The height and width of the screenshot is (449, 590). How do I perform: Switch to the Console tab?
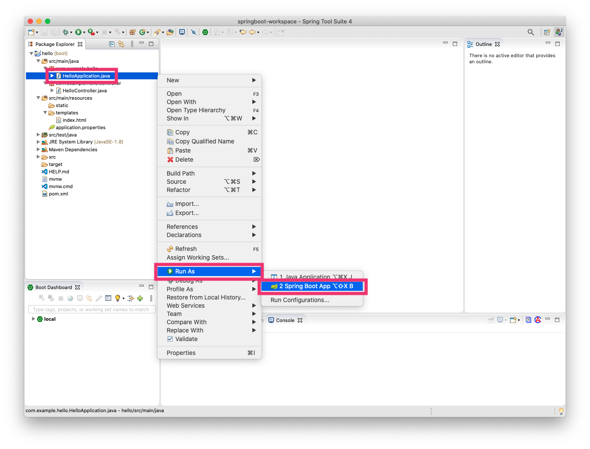pyautogui.click(x=285, y=320)
